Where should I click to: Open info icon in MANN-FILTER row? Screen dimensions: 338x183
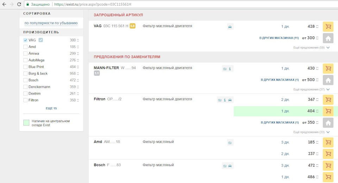tap(230, 69)
